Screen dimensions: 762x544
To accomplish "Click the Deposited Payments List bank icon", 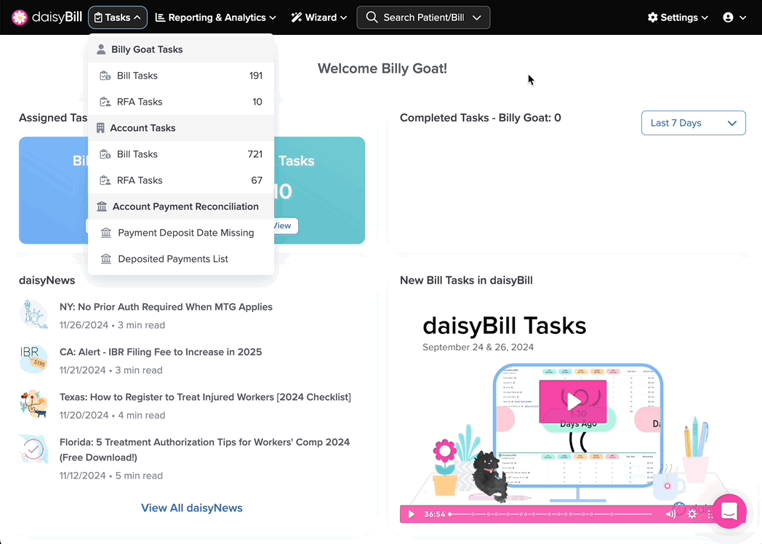I will [105, 259].
